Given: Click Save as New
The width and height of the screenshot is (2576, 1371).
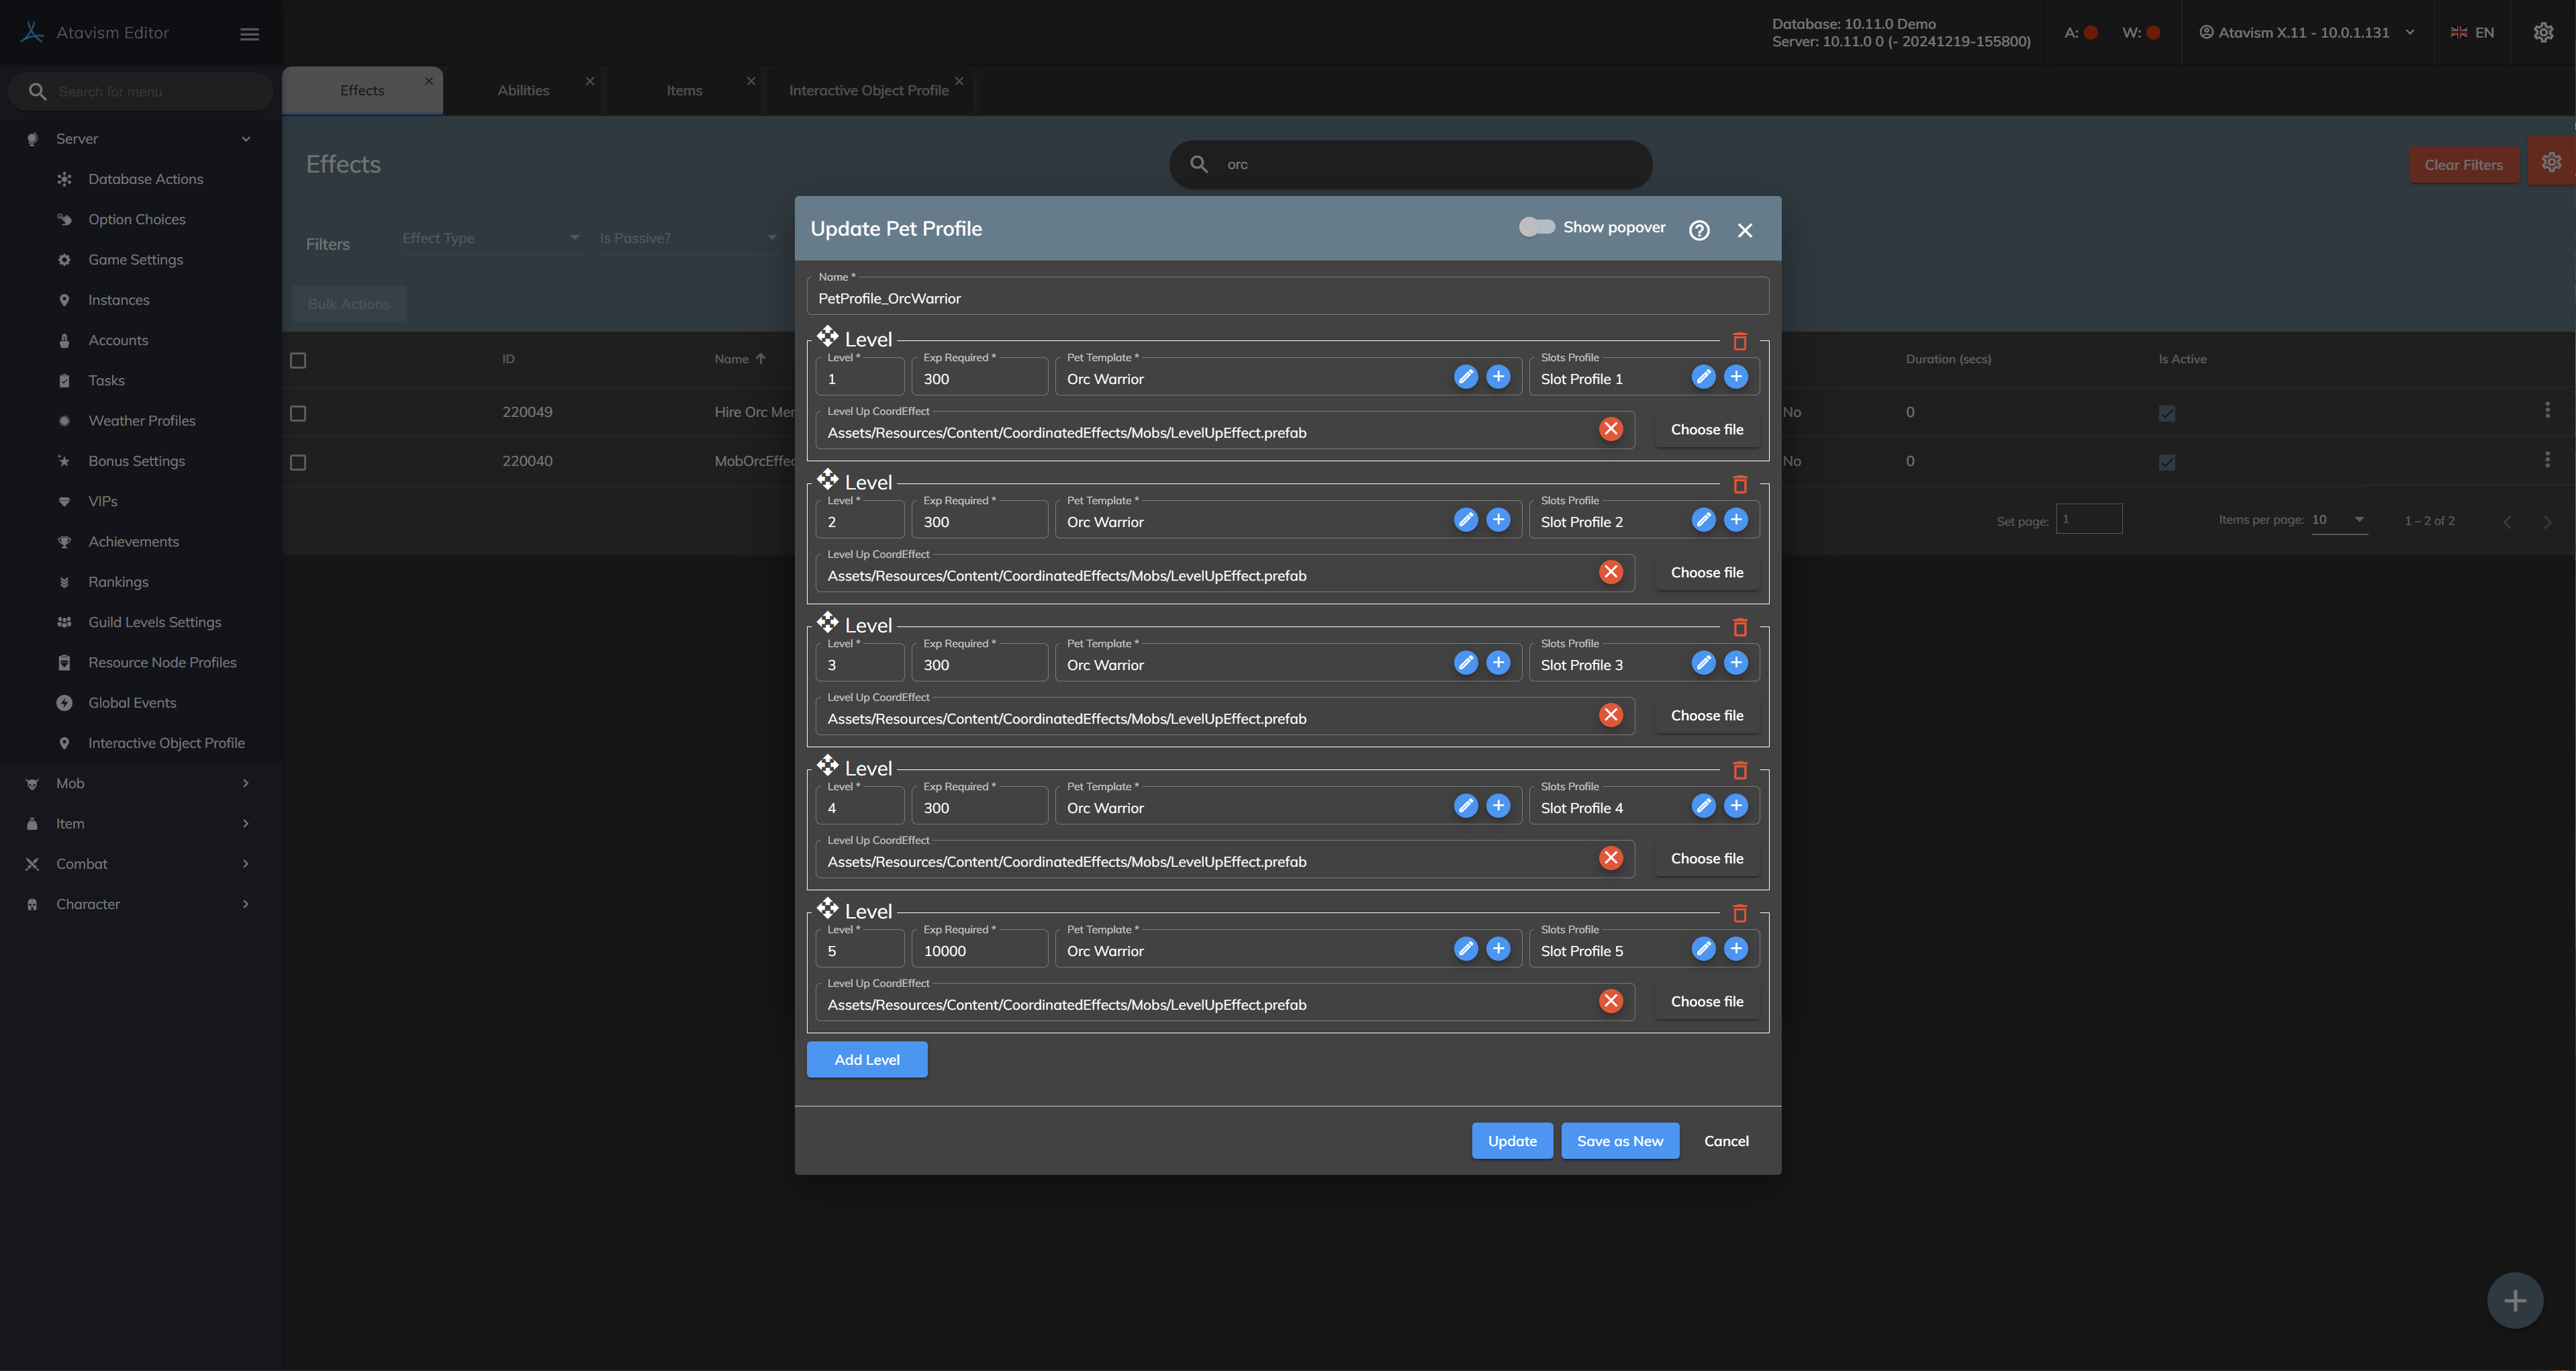Looking at the screenshot, I should tap(1619, 1141).
